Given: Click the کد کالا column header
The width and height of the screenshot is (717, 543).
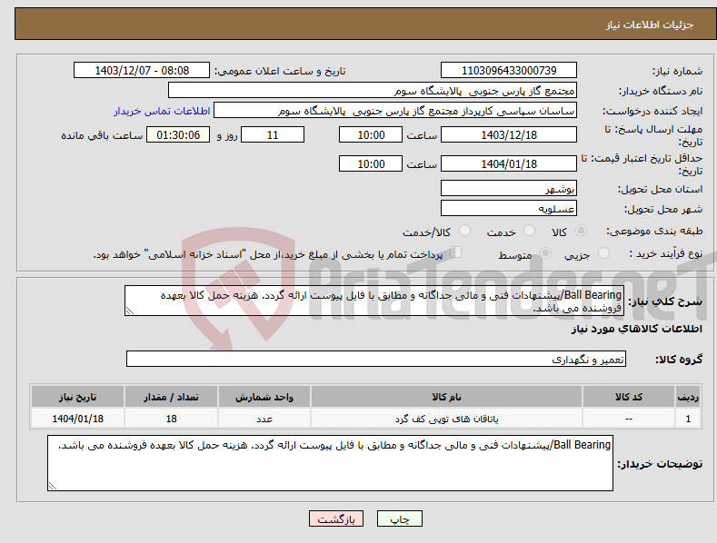Looking at the screenshot, I should pyautogui.click(x=629, y=397).
